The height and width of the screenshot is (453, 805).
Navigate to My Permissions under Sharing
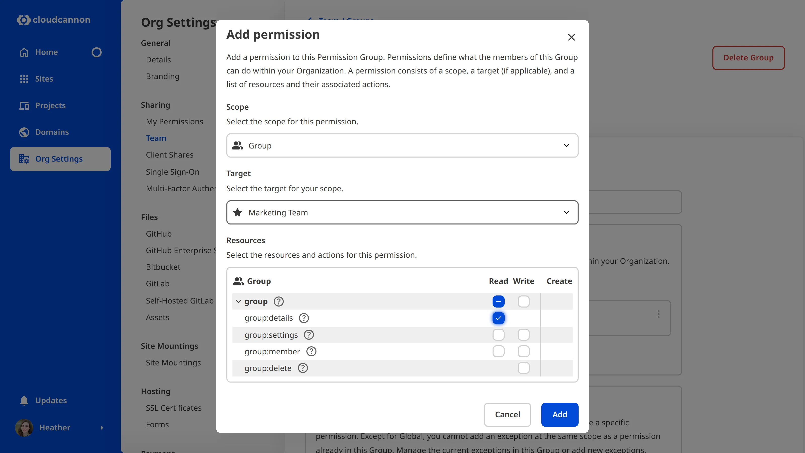pyautogui.click(x=174, y=122)
